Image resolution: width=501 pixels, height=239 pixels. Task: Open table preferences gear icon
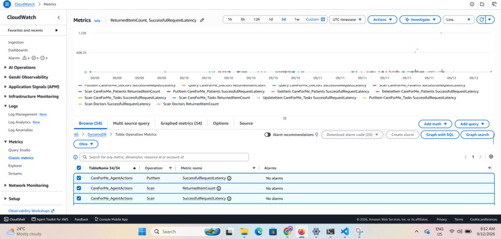(491, 156)
